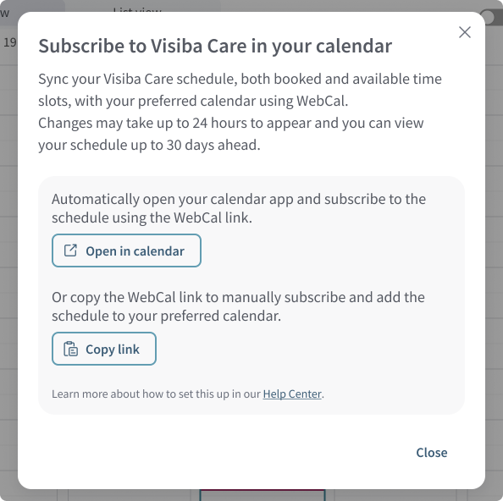This screenshot has width=503, height=501.
Task: Click the 'Changes may take up to 24 hours' sentence
Action: (x=231, y=134)
